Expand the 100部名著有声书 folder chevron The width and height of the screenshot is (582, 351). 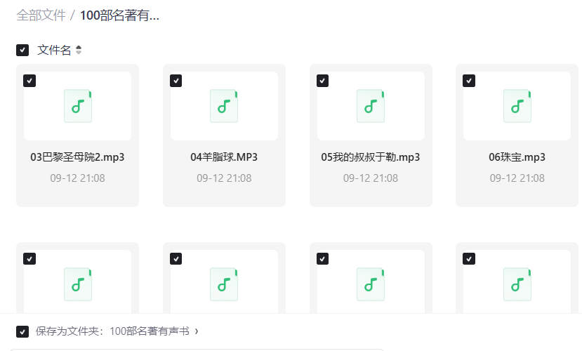coord(197,331)
